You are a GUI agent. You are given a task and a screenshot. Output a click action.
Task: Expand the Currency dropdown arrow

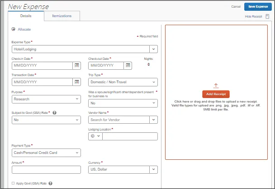[x=153, y=170]
